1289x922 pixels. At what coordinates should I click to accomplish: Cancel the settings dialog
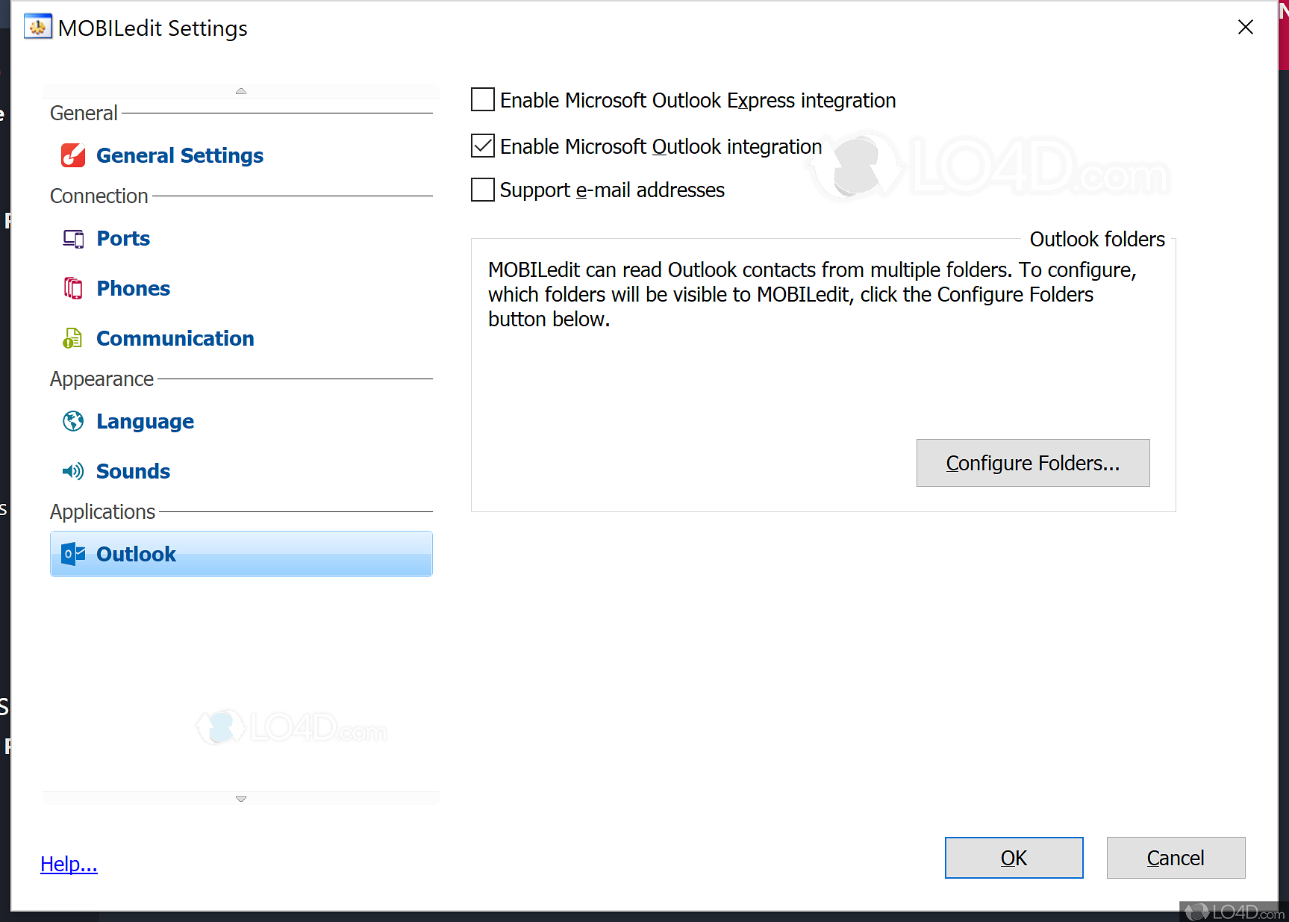click(1176, 858)
